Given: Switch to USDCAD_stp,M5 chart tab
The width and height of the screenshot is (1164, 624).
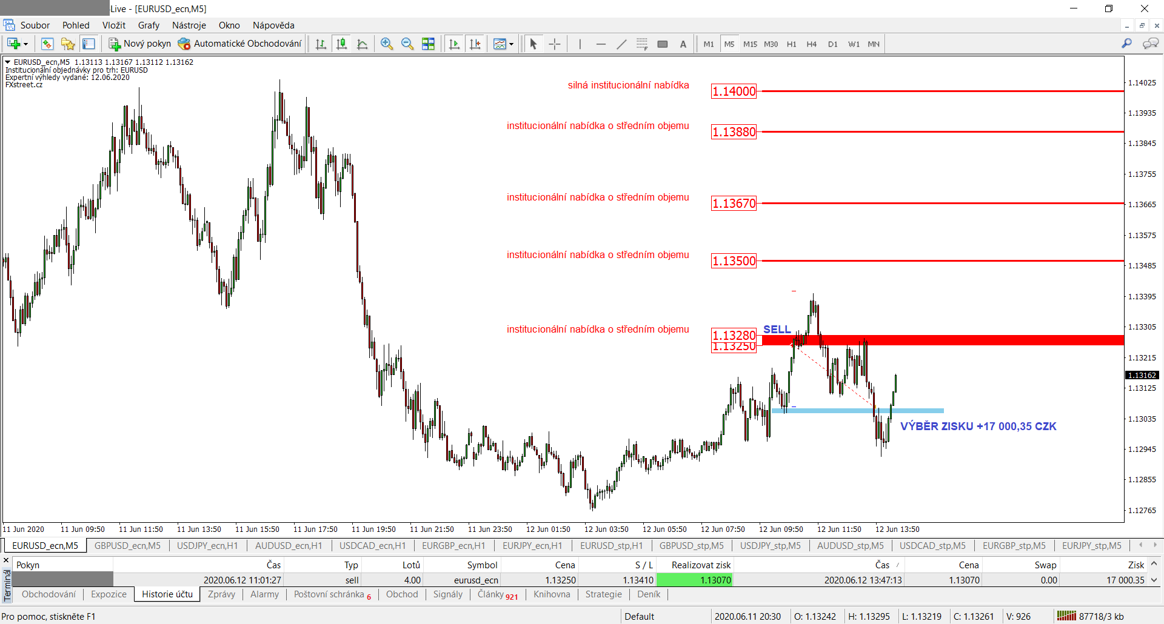Looking at the screenshot, I should point(932,546).
